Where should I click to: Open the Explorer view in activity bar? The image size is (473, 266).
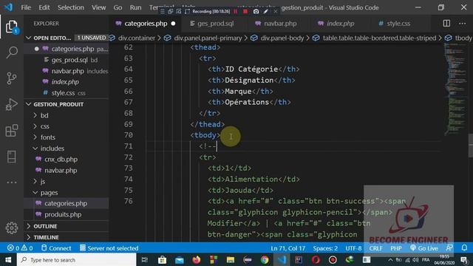12,27
